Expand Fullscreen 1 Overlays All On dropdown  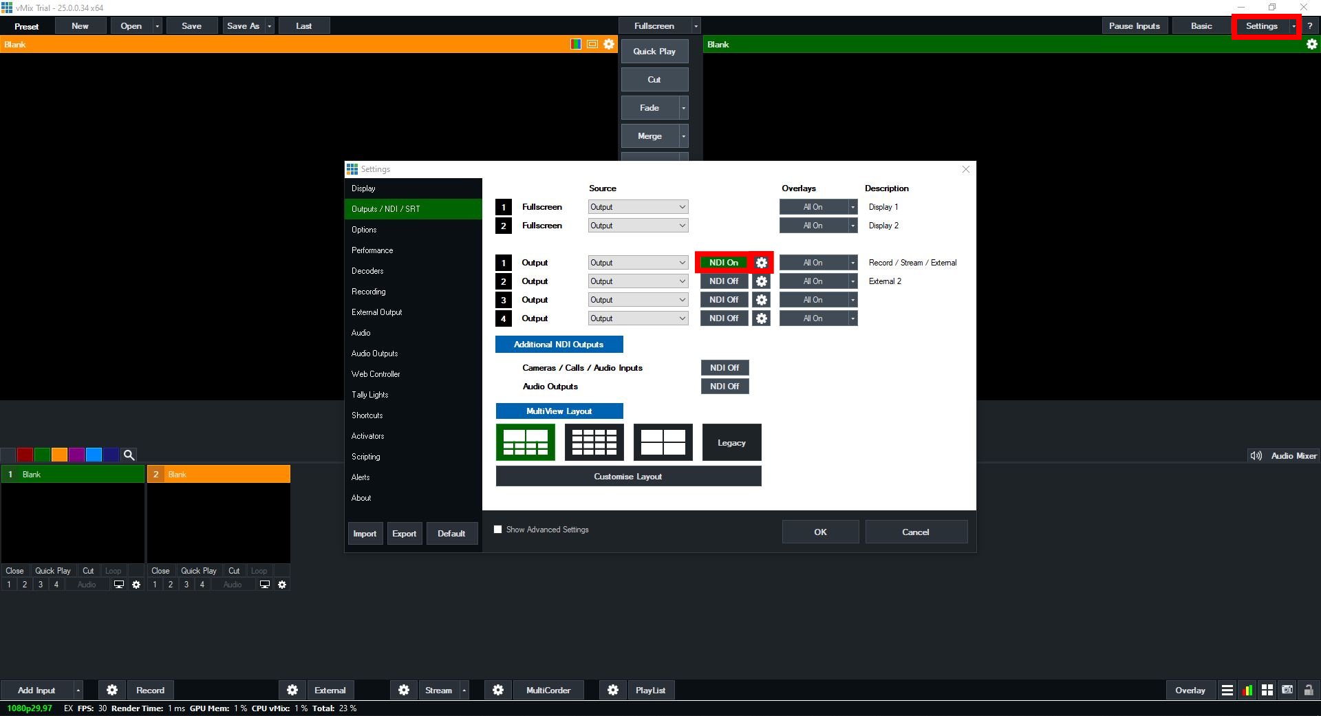tap(852, 207)
